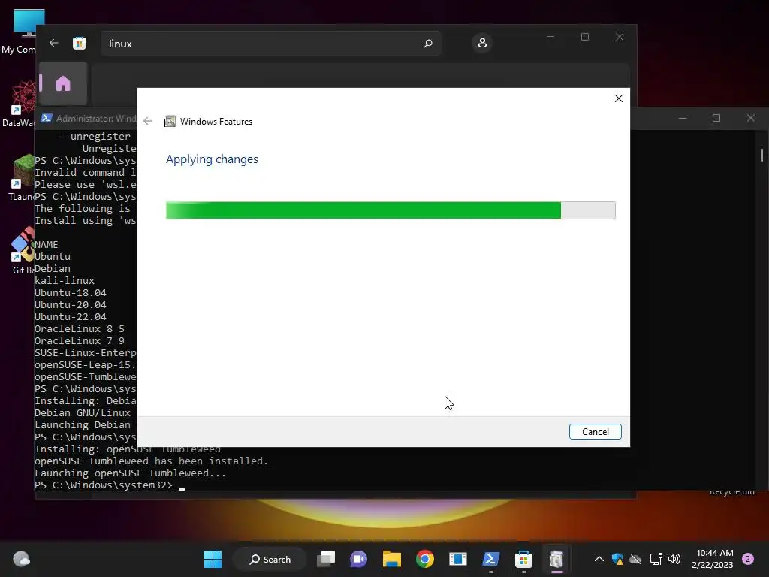This screenshot has height=577, width=769.
Task: Focus the Store search field containing linux
Action: [x=271, y=44]
